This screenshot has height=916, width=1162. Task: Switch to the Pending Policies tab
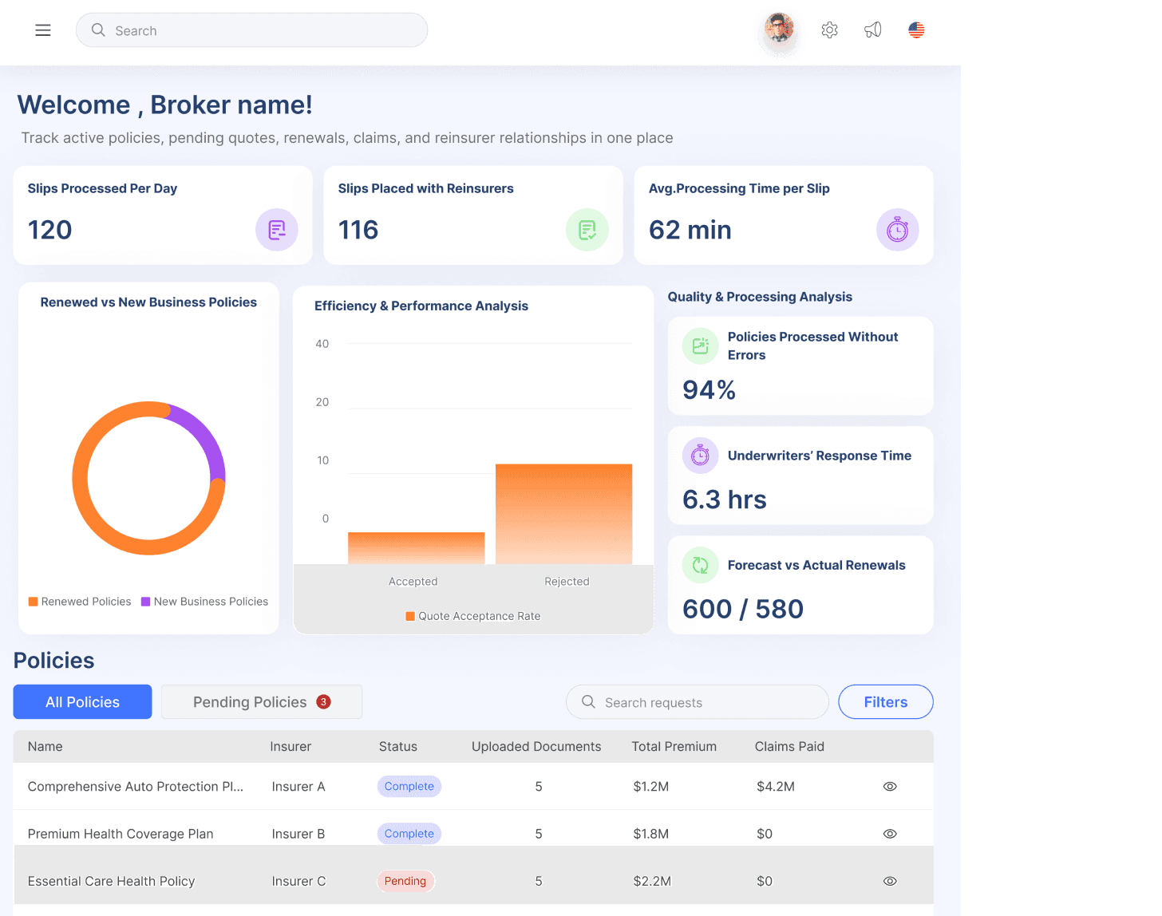tap(262, 702)
